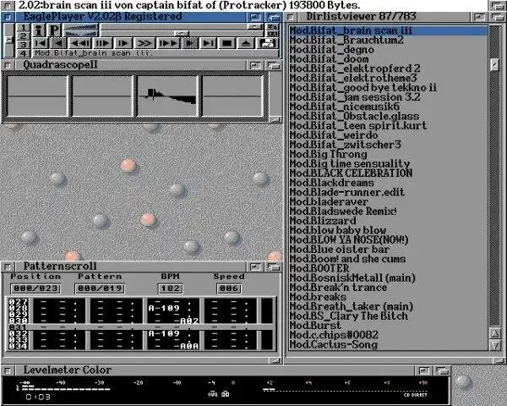This screenshot has width=507, height=406.
Task: Click the floppy disk save icon
Action: point(267,43)
